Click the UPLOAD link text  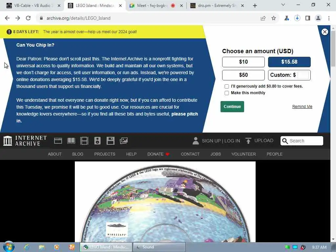coord(264,140)
